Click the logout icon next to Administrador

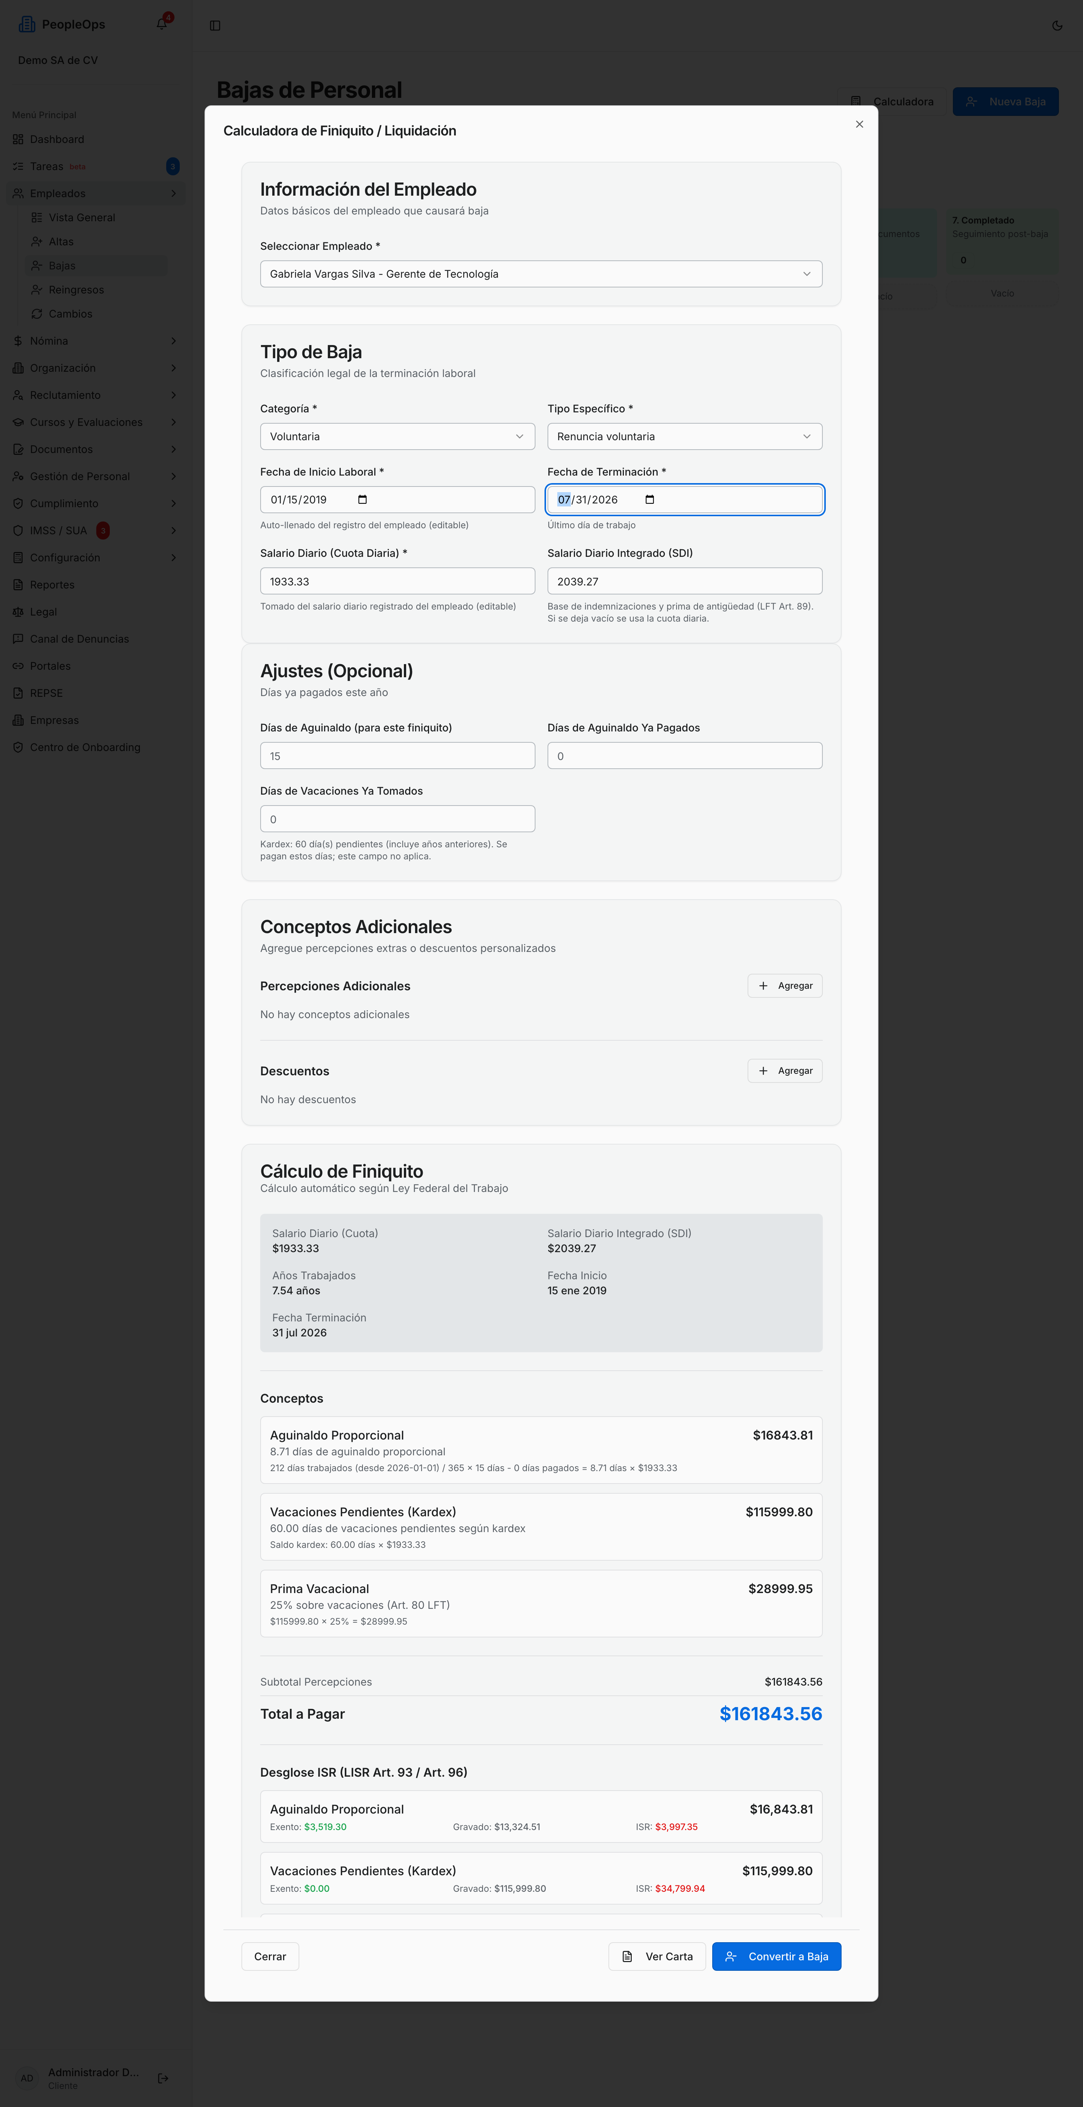(x=164, y=2078)
